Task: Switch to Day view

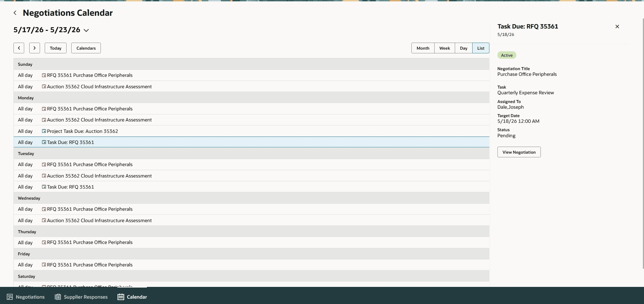Action: tap(464, 48)
